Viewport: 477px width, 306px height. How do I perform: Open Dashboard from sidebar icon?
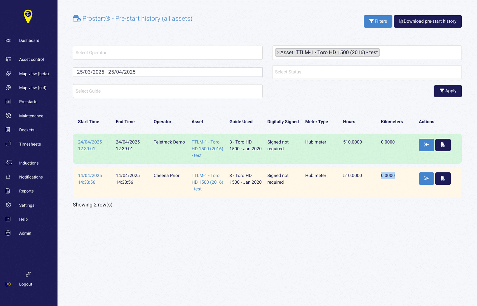(x=8, y=40)
